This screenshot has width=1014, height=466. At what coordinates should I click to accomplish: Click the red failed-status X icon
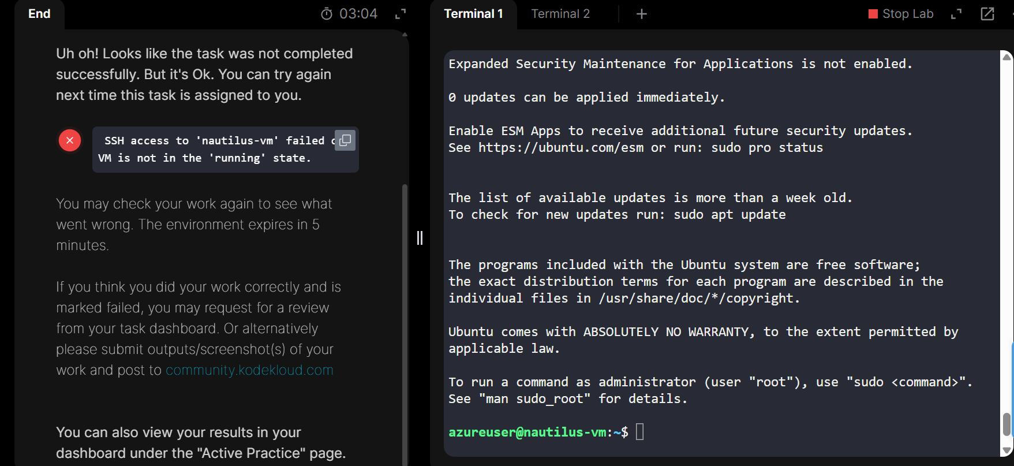point(70,140)
